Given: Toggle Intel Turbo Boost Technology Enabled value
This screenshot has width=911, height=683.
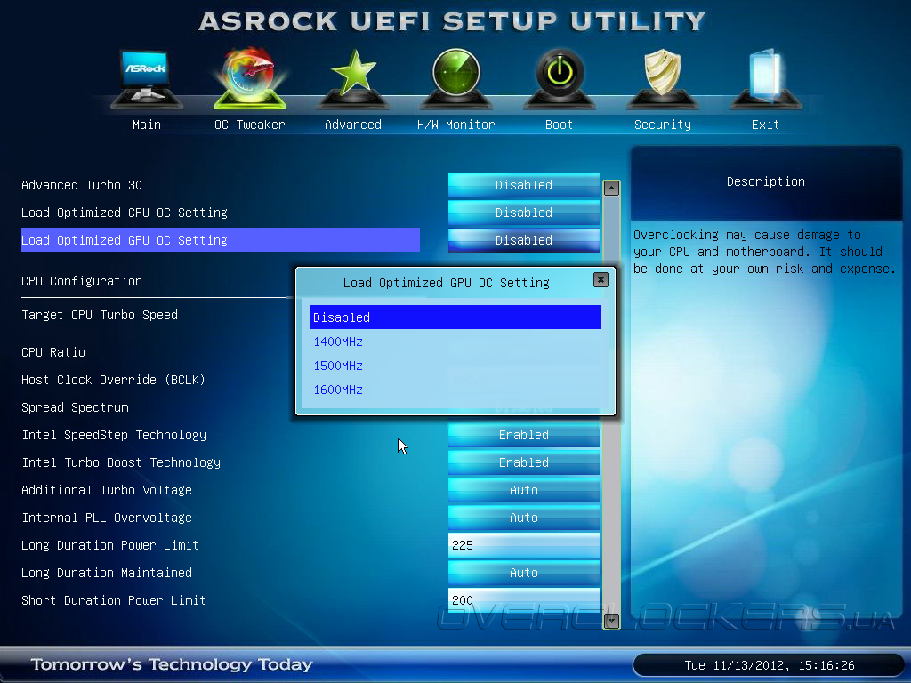Looking at the screenshot, I should 523,462.
